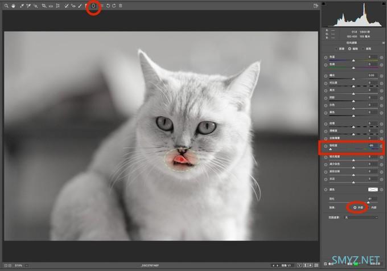Click the trash icon in the toolbar
This screenshot has height=271, width=387.
[121, 6]
